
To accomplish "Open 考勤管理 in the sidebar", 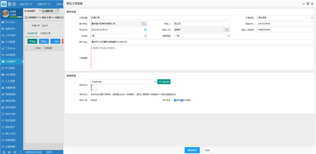I will (x=11, y=88).
